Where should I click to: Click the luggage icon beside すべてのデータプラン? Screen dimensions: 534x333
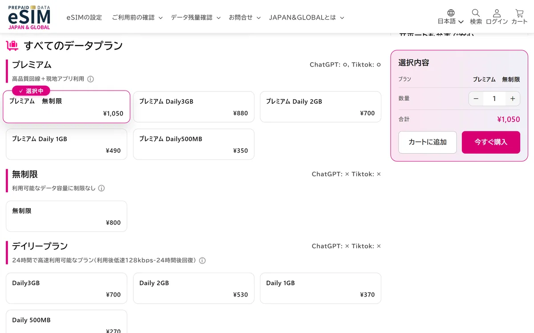(12, 45)
